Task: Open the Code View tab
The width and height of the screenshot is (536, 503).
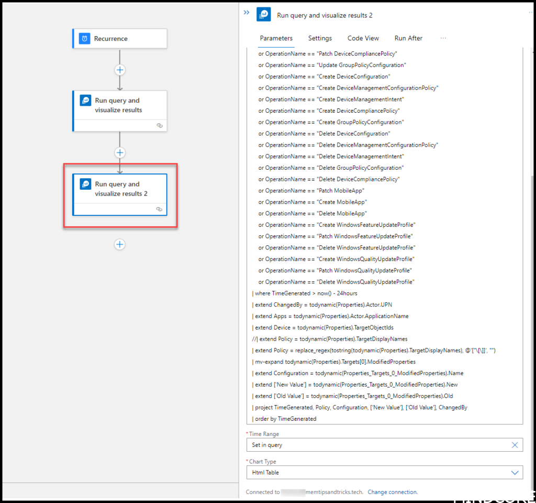Action: click(363, 38)
